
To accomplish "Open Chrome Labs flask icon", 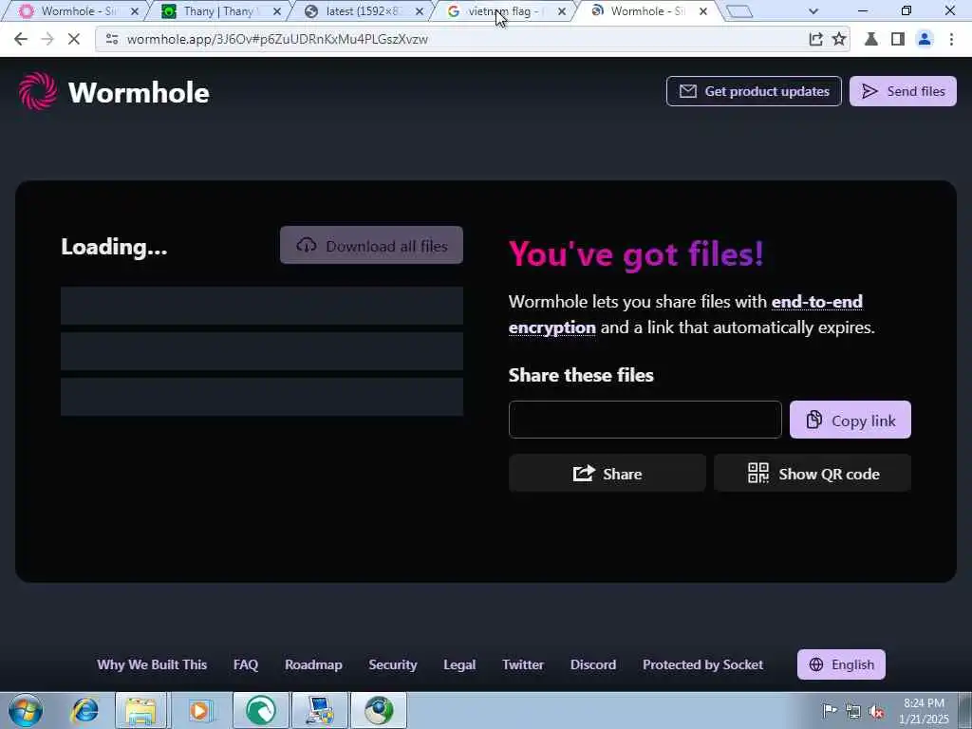I will 871,39.
